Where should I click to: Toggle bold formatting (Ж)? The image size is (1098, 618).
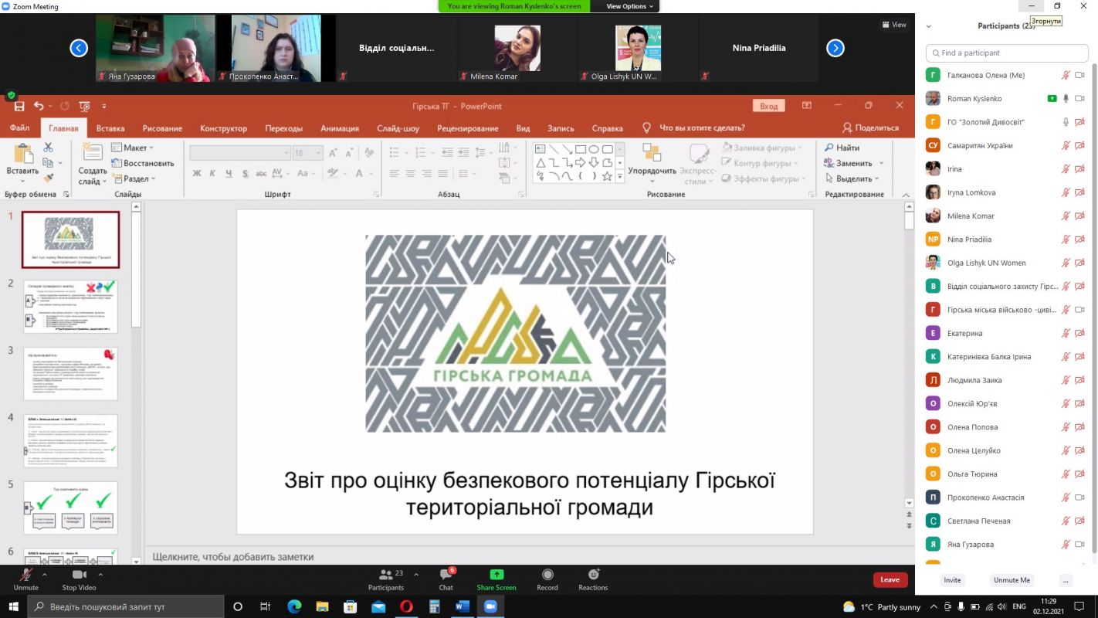click(x=197, y=174)
